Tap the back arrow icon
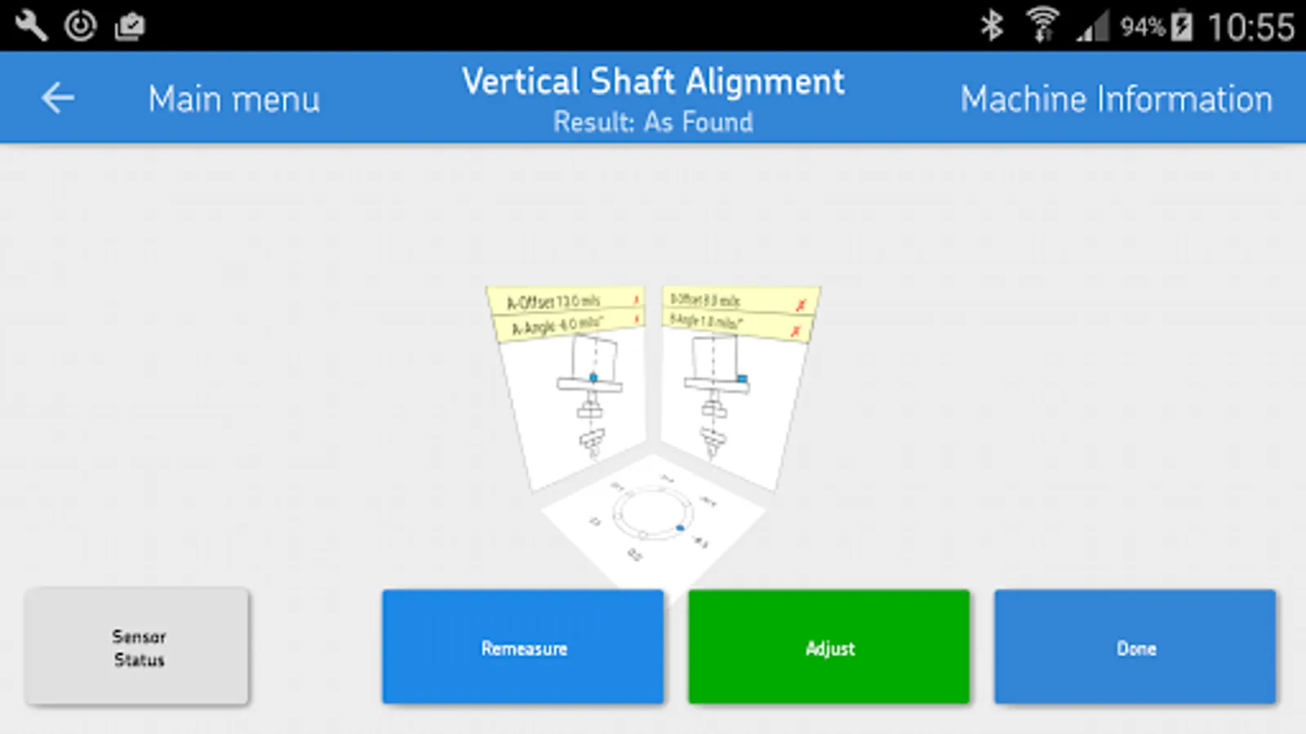Image resolution: width=1306 pixels, height=734 pixels. pos(58,99)
